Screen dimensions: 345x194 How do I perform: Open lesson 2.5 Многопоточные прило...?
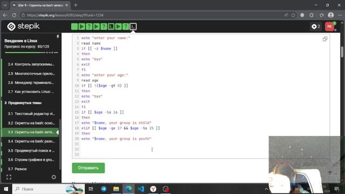[x=31, y=73]
